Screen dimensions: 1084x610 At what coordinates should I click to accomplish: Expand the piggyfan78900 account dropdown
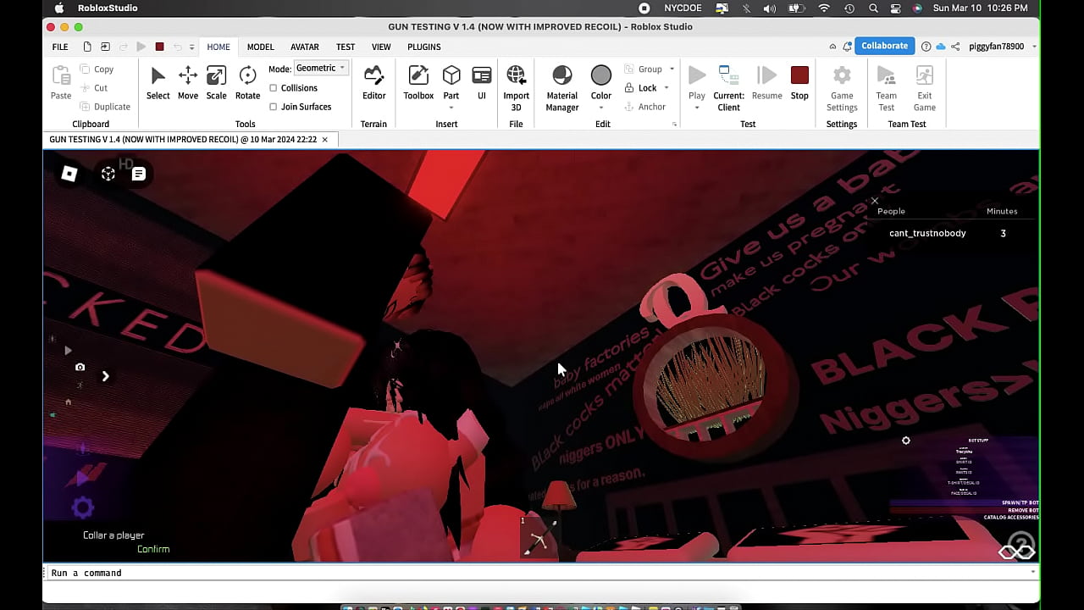[x=1034, y=47]
